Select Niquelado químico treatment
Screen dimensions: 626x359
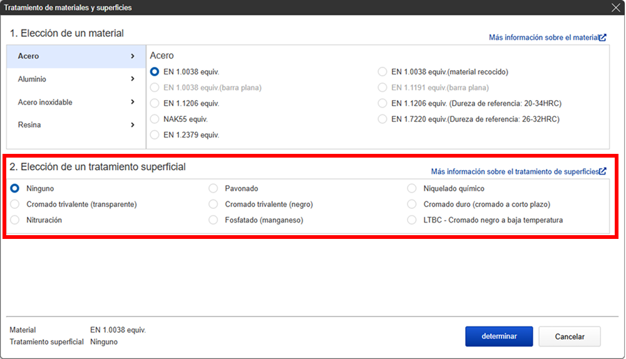coord(411,188)
